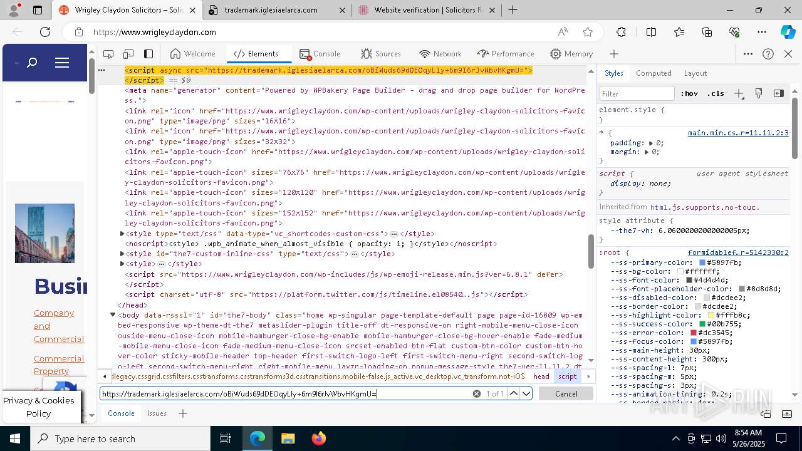Image resolution: width=802 pixels, height=451 pixels.
Task: Expand the vc_shortcodes-custom-css style node
Action: pyautogui.click(x=122, y=234)
